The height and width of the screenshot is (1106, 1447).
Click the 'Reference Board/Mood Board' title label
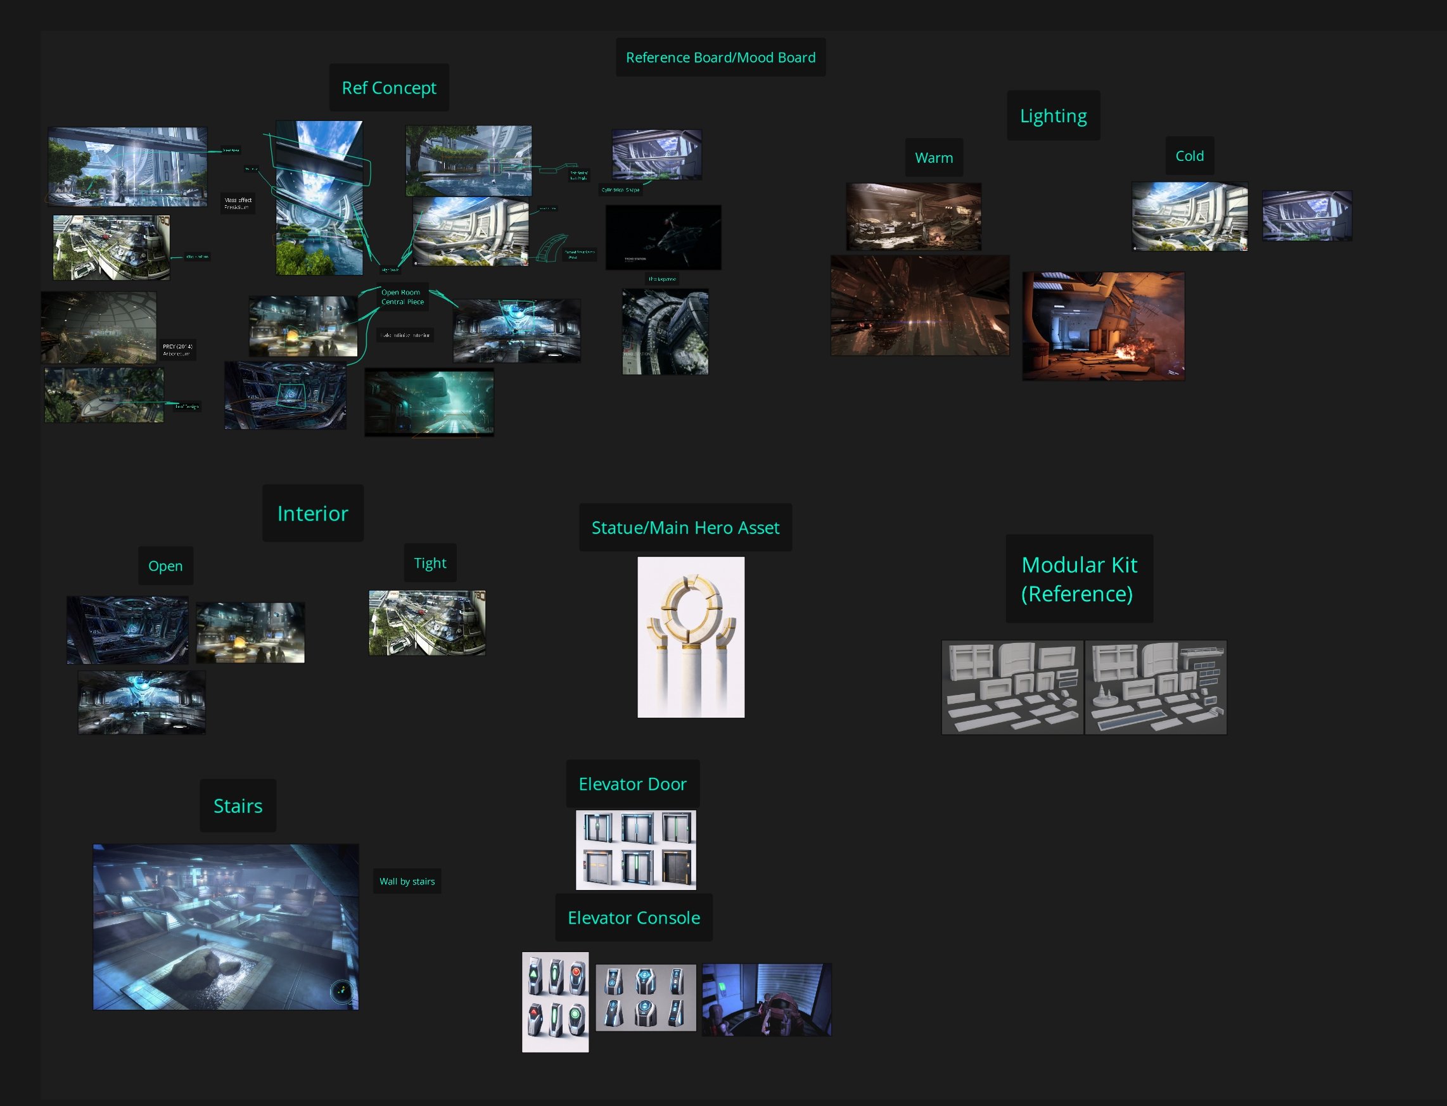pos(720,57)
